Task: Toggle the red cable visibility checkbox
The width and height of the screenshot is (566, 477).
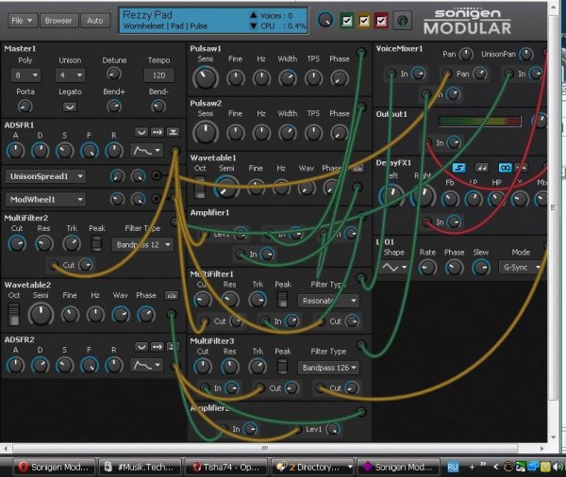Action: pos(381,21)
